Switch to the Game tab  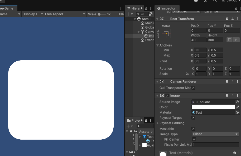coord(9,8)
